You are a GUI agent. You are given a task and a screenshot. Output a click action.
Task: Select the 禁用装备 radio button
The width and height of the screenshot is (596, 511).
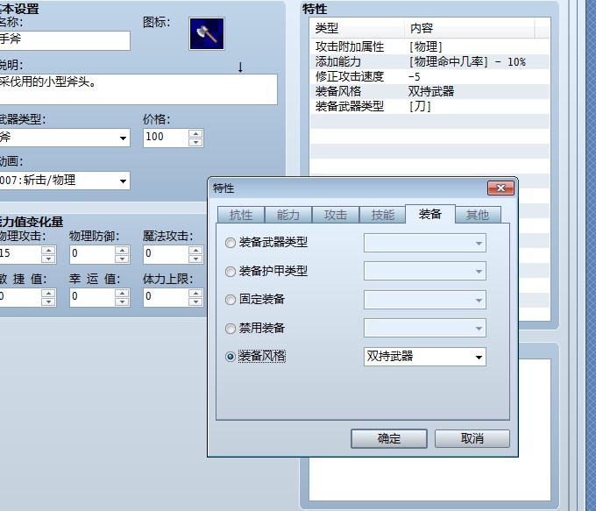231,329
